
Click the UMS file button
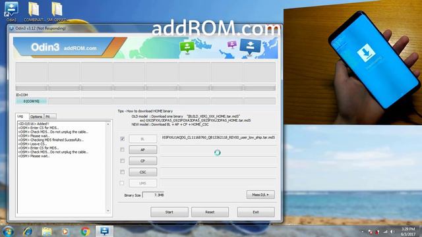(x=142, y=183)
